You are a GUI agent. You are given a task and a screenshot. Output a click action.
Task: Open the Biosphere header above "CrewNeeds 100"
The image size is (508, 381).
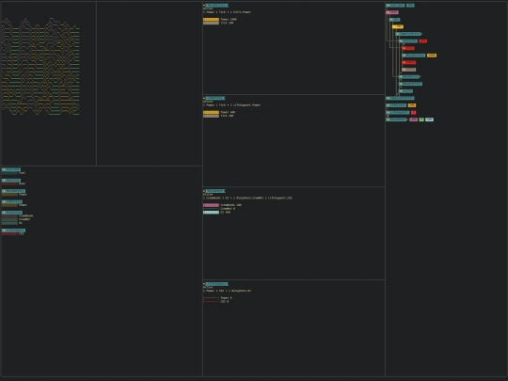coord(215,191)
